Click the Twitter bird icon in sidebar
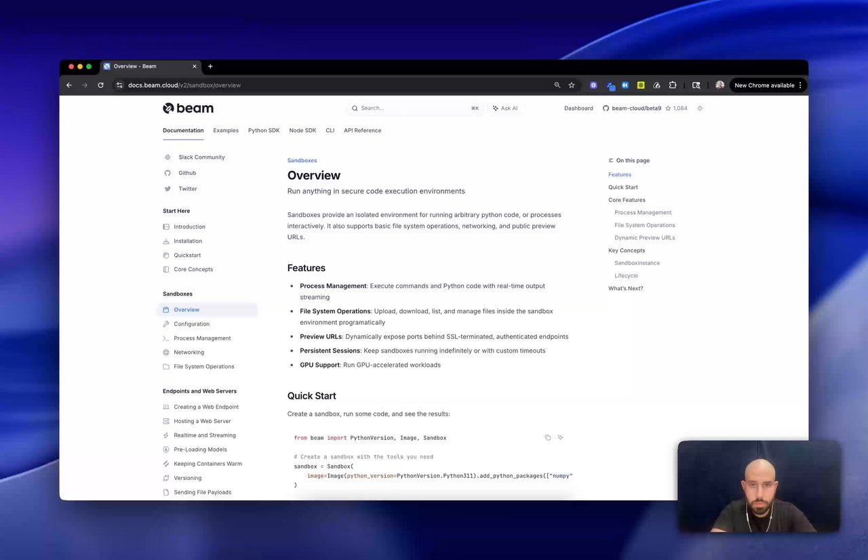 [x=167, y=189]
